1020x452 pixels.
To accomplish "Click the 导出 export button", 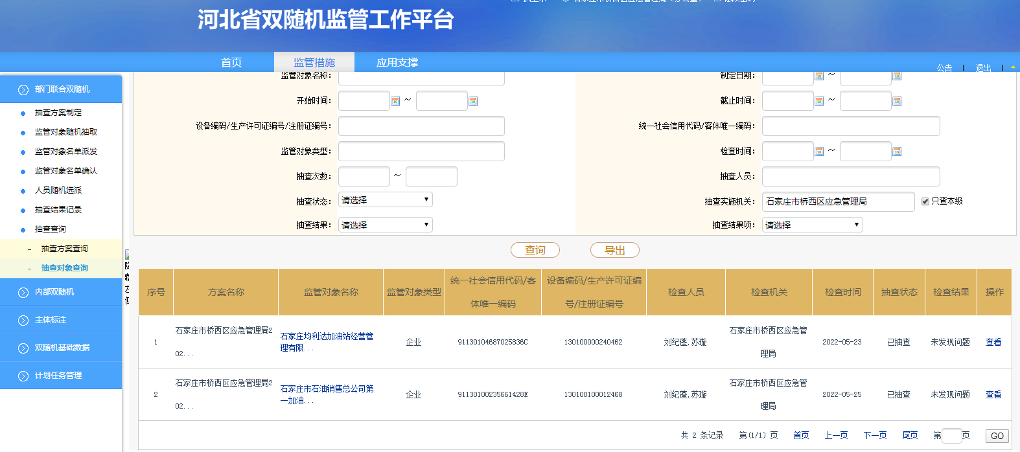I will pyautogui.click(x=615, y=250).
